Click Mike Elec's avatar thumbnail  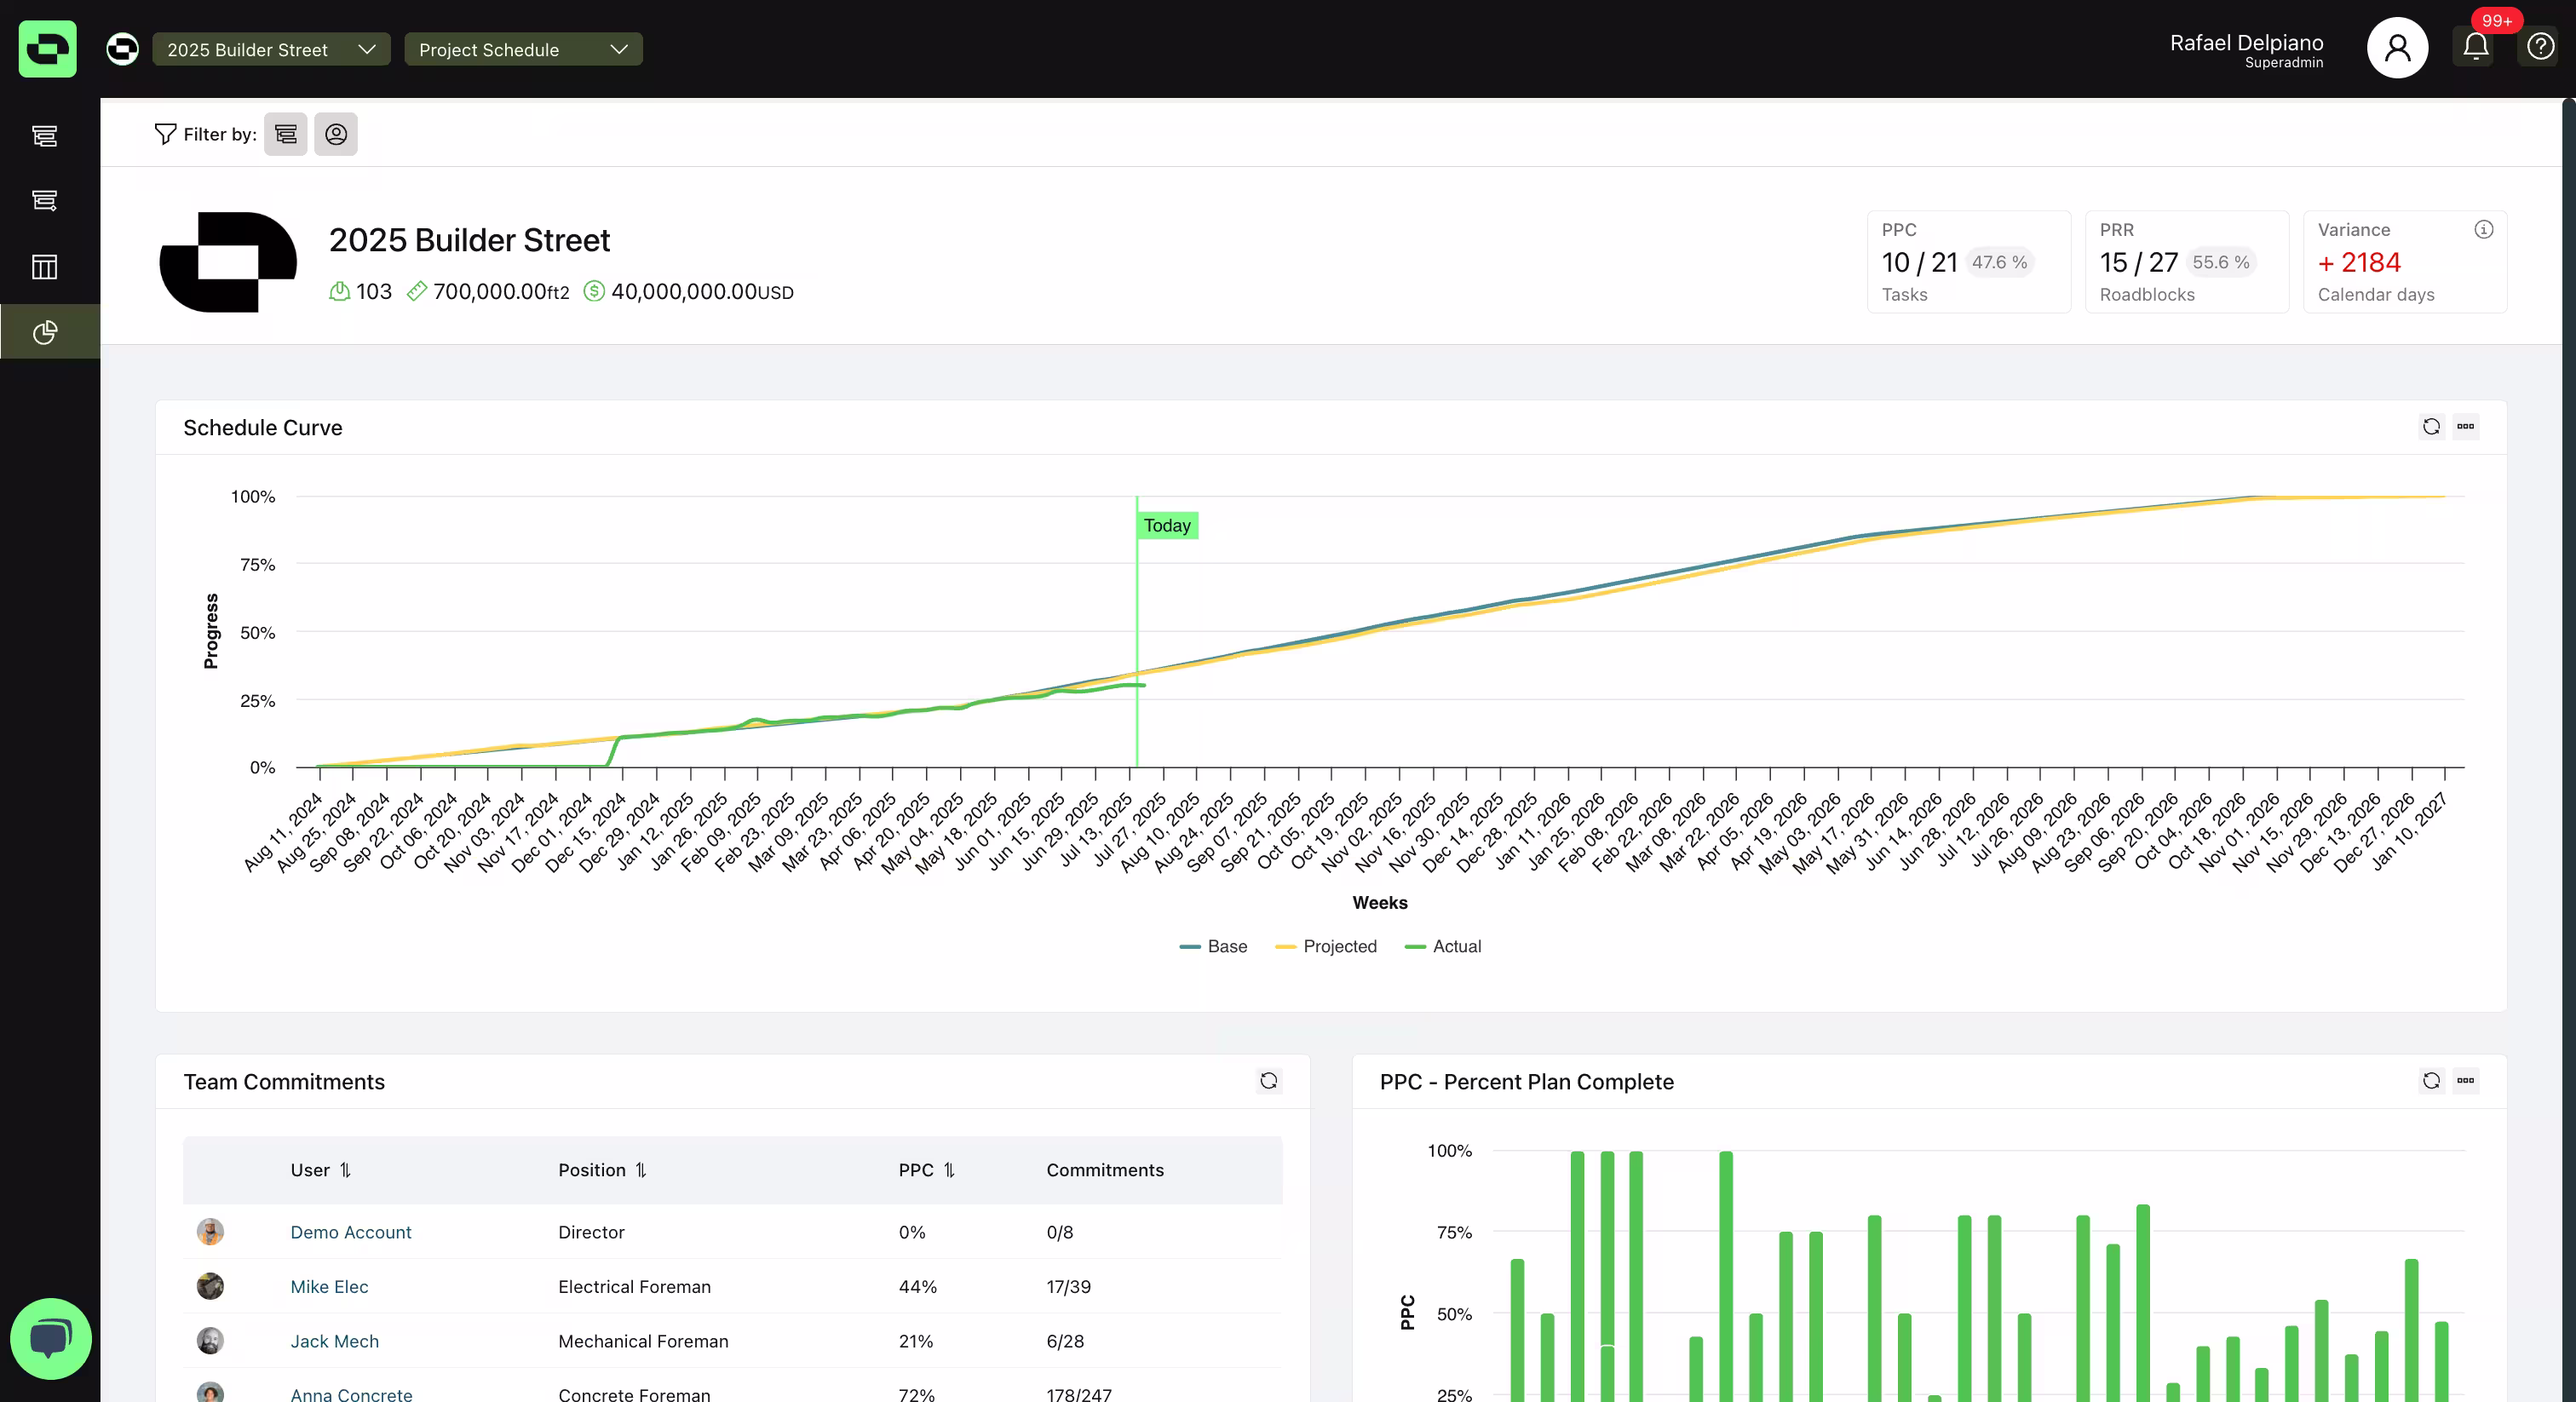[x=210, y=1286]
